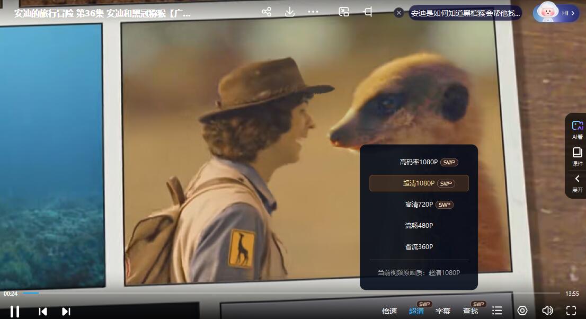The image size is (586, 319).
Task: Click the 当前视频原画质：超清1080P note
Action: tap(419, 272)
